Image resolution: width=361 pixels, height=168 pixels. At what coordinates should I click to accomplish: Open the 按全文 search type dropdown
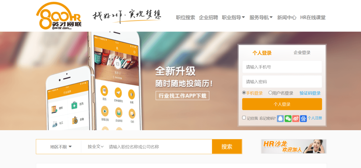pos(96,146)
